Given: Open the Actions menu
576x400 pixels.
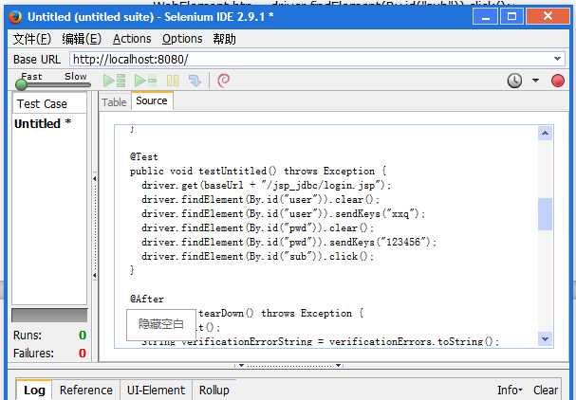Looking at the screenshot, I should click(132, 39).
